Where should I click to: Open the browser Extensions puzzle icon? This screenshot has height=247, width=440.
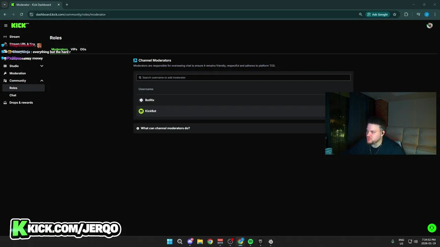pyautogui.click(x=406, y=14)
